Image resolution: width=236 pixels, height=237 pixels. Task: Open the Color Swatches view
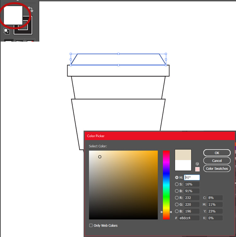[x=217, y=169]
